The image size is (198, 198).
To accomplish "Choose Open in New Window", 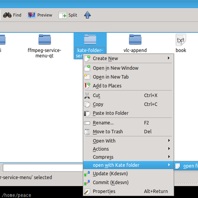I will (128, 68).
